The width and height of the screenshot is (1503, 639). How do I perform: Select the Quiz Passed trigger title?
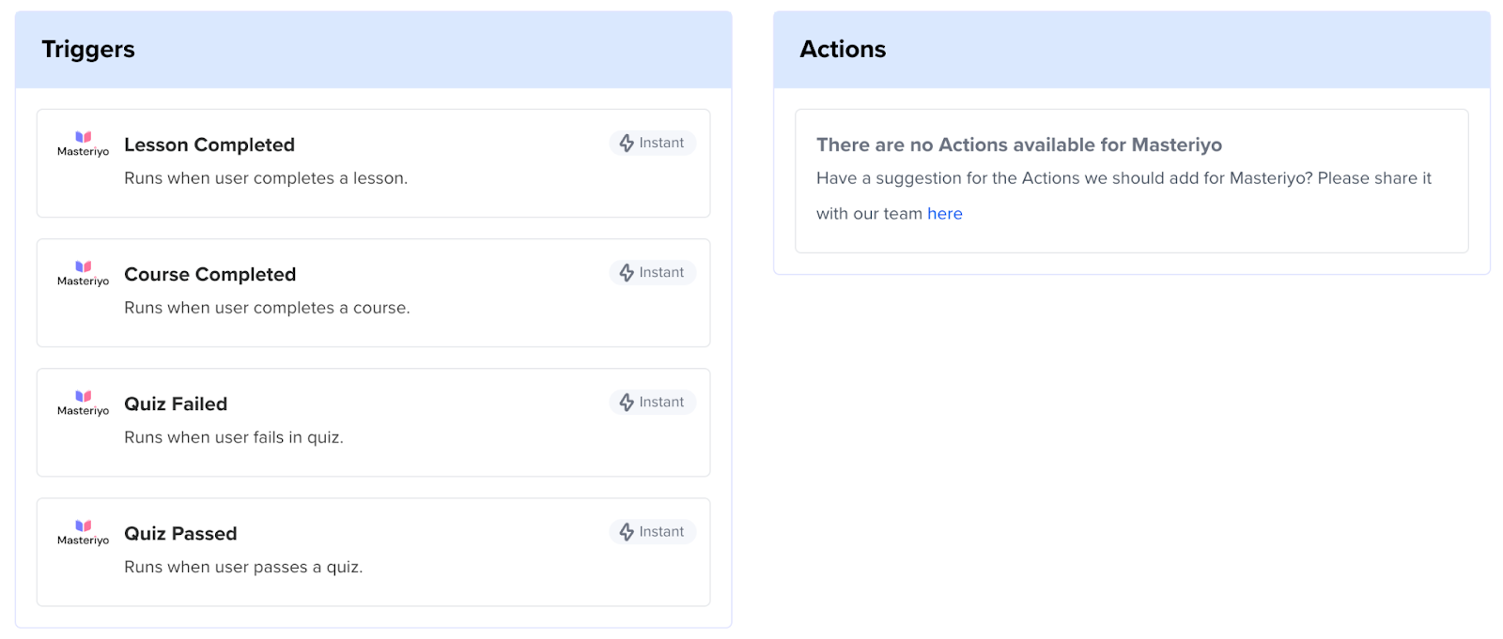180,533
